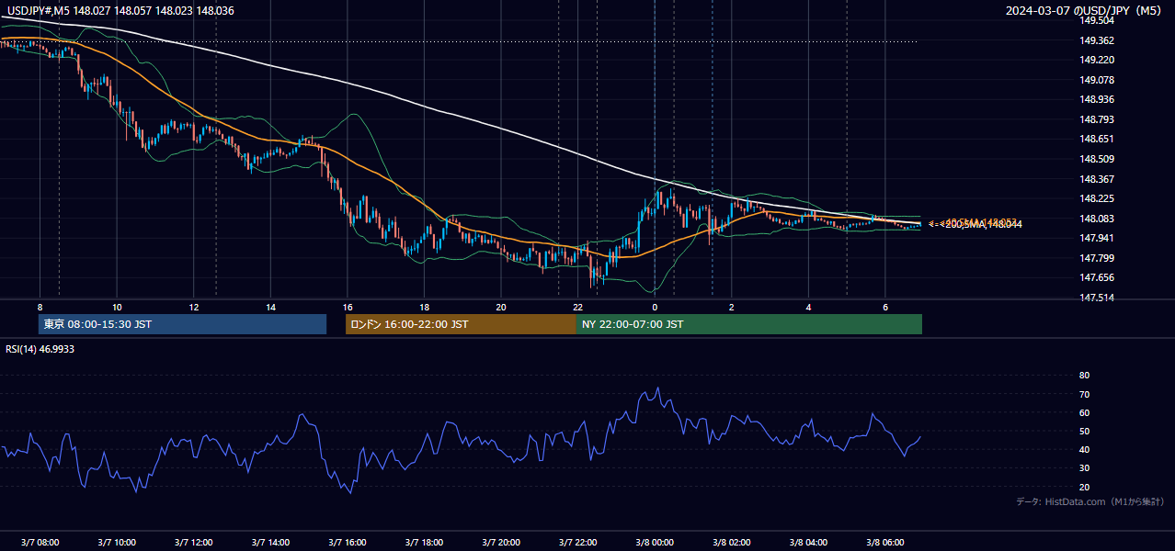Click the 149.220 price axis label
Image resolution: width=1175 pixels, height=551 pixels.
tap(1096, 60)
